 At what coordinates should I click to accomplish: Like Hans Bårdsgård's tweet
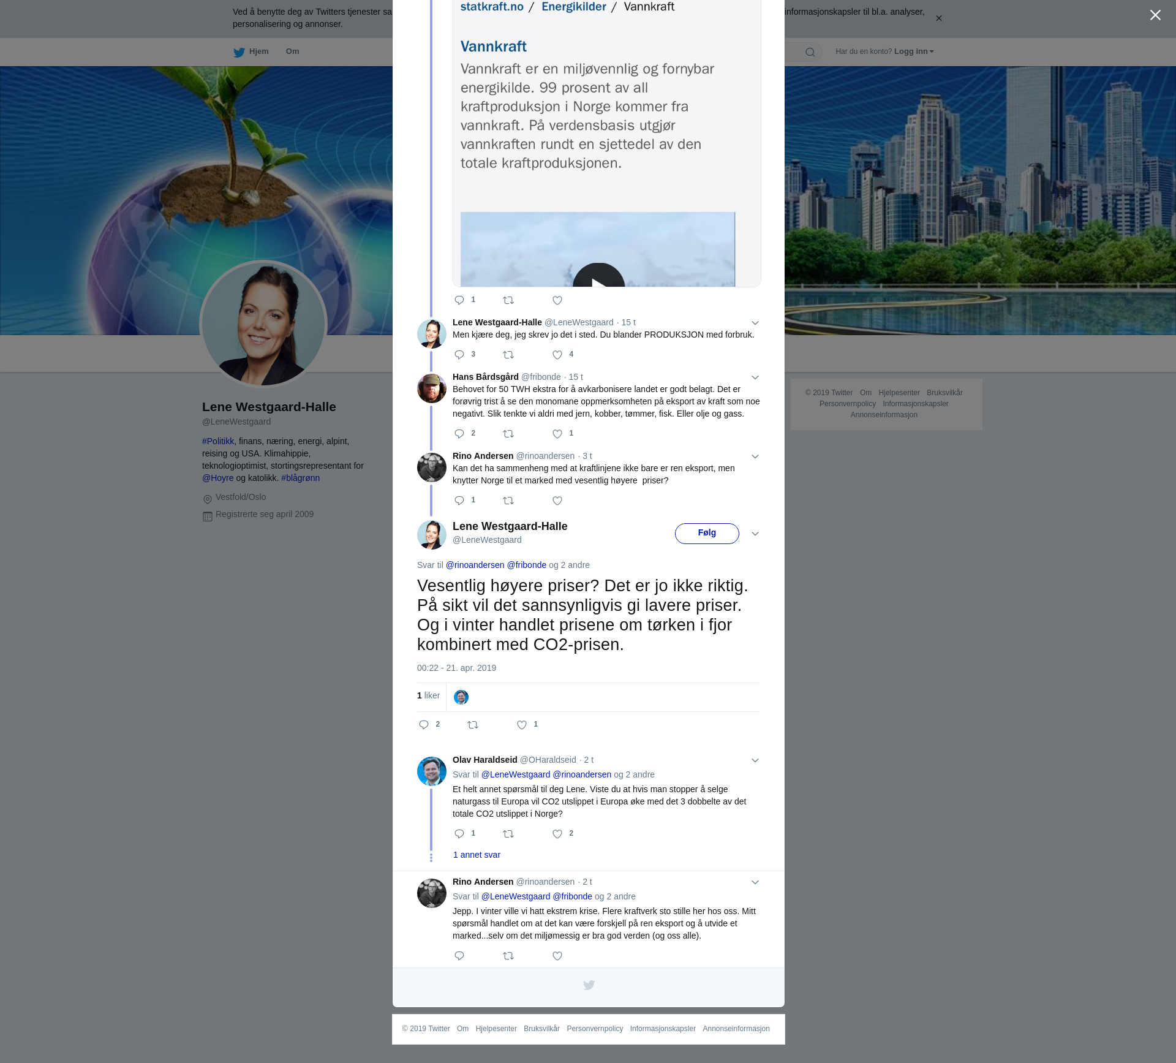point(557,434)
